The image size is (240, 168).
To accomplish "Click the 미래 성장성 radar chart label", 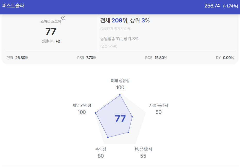I will (x=120, y=81).
